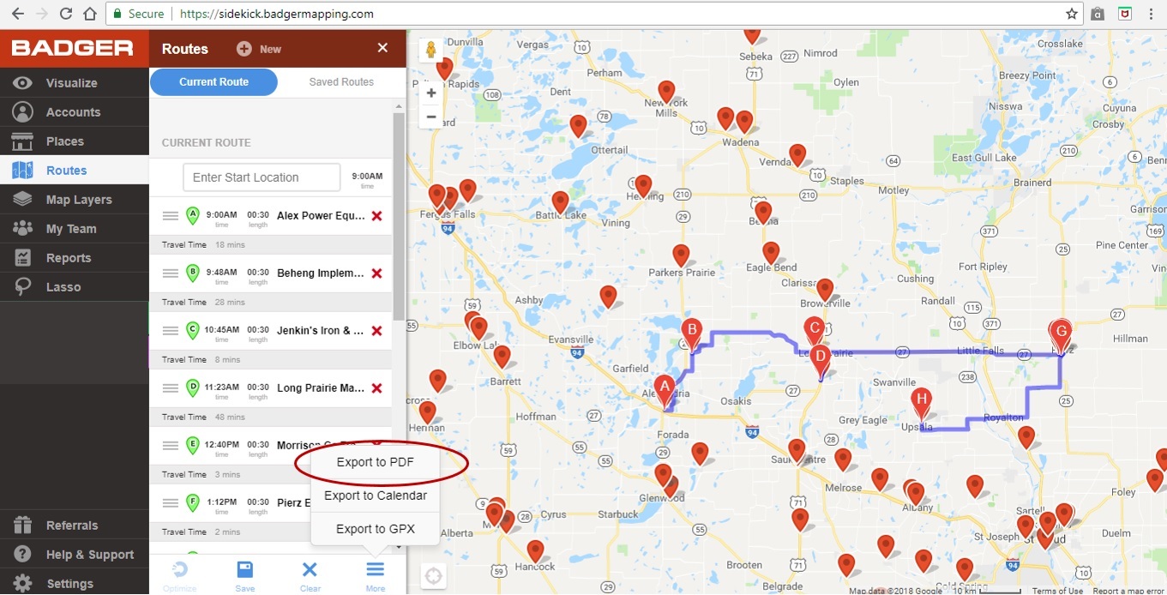Choose Export to Calendar from the More menu
1167x595 pixels.
pyautogui.click(x=376, y=496)
